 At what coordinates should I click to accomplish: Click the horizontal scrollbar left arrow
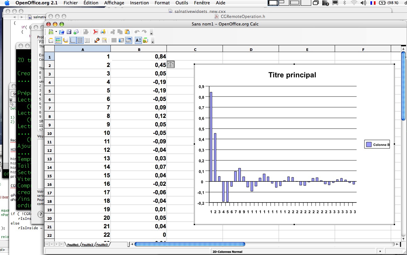coord(132,244)
